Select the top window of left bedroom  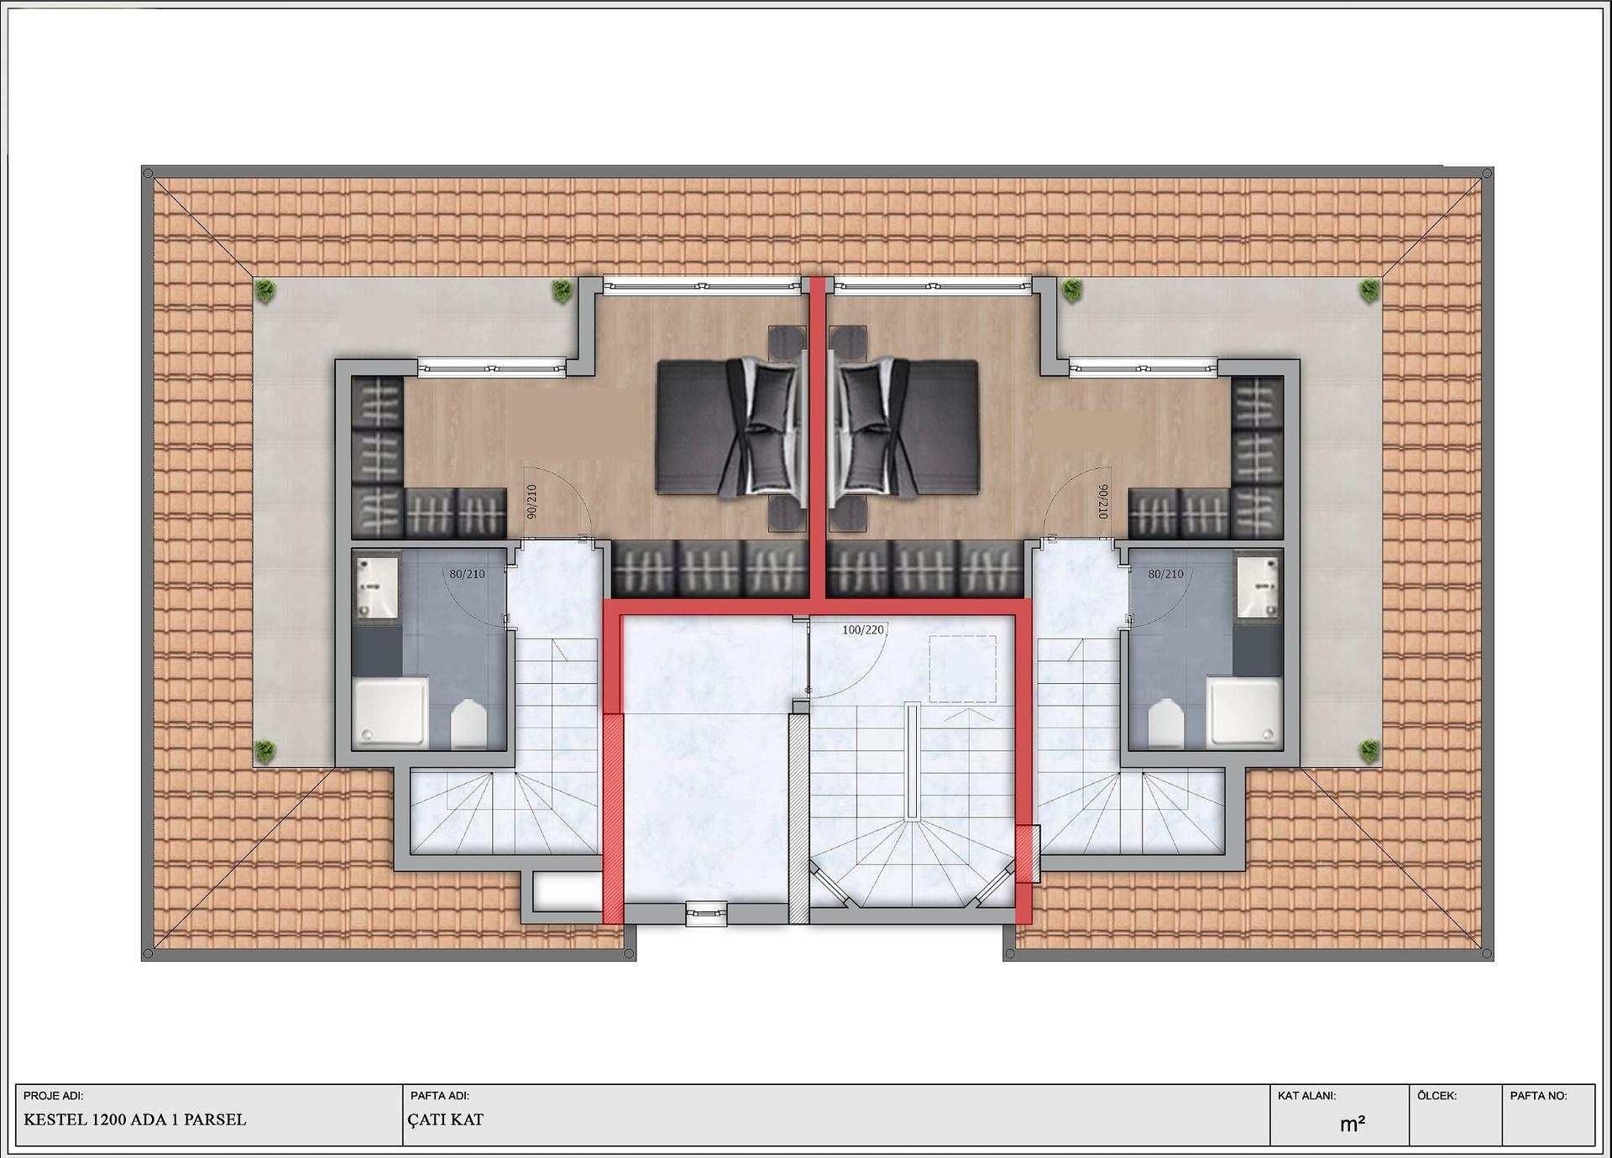coord(702,287)
